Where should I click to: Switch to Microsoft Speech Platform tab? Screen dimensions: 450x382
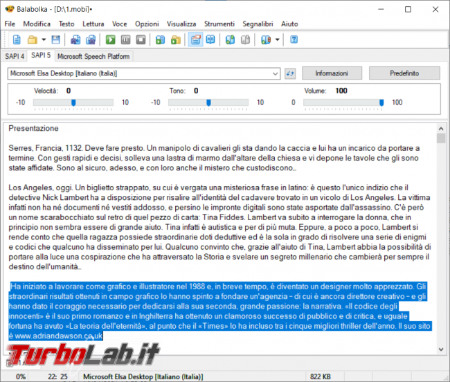click(x=93, y=56)
